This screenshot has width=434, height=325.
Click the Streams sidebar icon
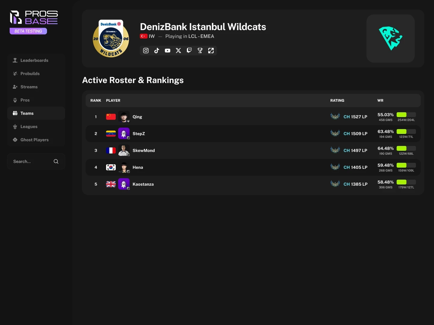(15, 87)
